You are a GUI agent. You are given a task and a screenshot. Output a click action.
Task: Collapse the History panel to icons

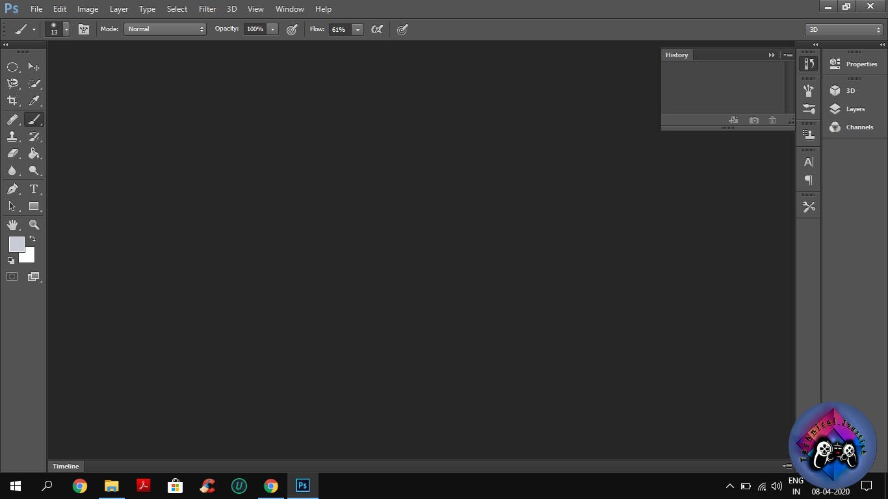tap(772, 55)
